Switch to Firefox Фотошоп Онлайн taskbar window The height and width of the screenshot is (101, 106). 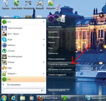[x=48, y=98]
